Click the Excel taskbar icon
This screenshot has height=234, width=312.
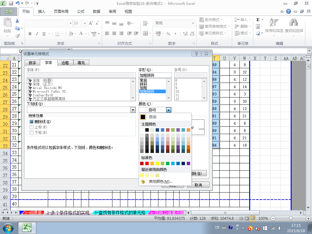pos(27,228)
